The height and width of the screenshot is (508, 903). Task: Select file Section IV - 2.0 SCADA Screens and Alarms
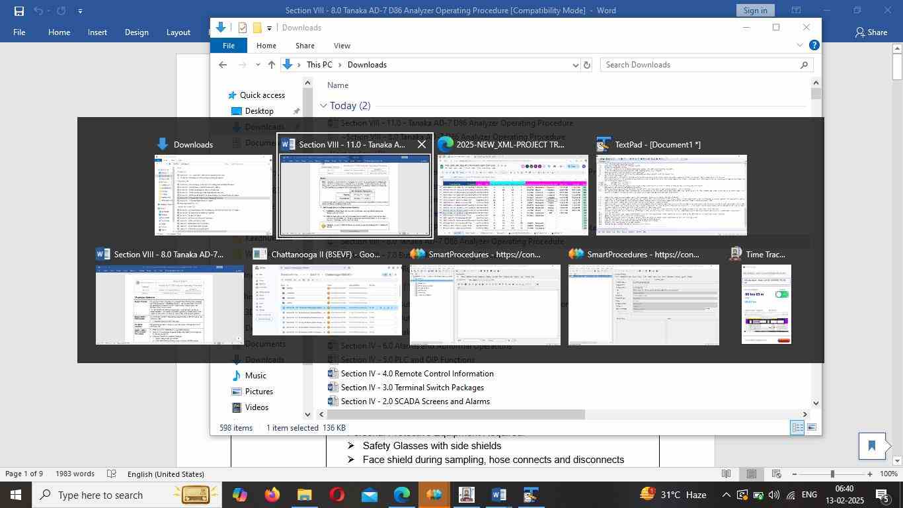pos(415,402)
